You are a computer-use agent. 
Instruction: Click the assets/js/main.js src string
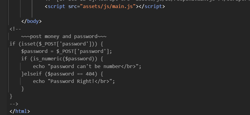[x=108, y=7]
